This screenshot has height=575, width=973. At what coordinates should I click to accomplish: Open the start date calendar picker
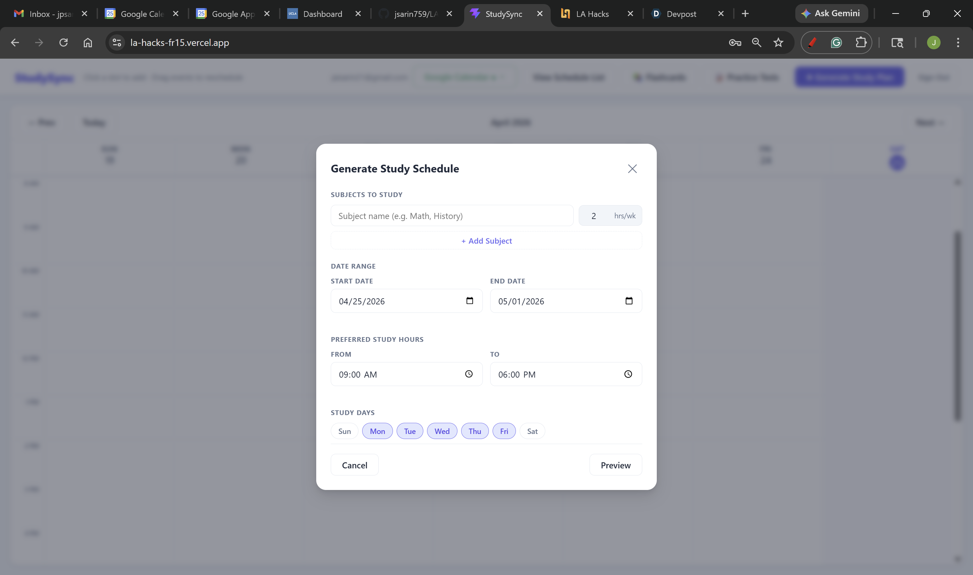(x=469, y=301)
